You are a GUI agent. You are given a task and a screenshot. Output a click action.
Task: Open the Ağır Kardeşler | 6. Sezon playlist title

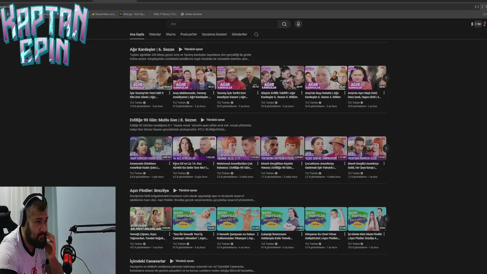152,49
